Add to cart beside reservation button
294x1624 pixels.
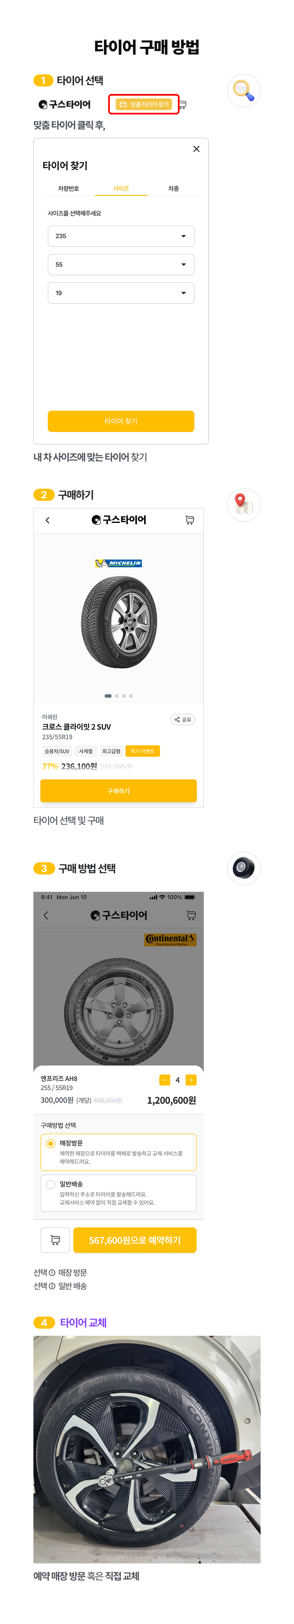pyautogui.click(x=55, y=1240)
